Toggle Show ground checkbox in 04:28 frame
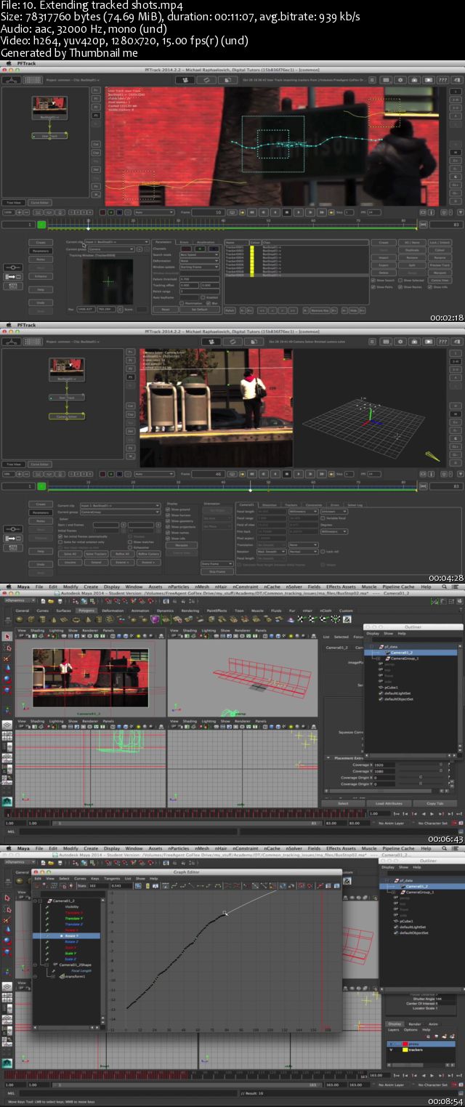This screenshot has height=1107, width=465. pos(167,510)
